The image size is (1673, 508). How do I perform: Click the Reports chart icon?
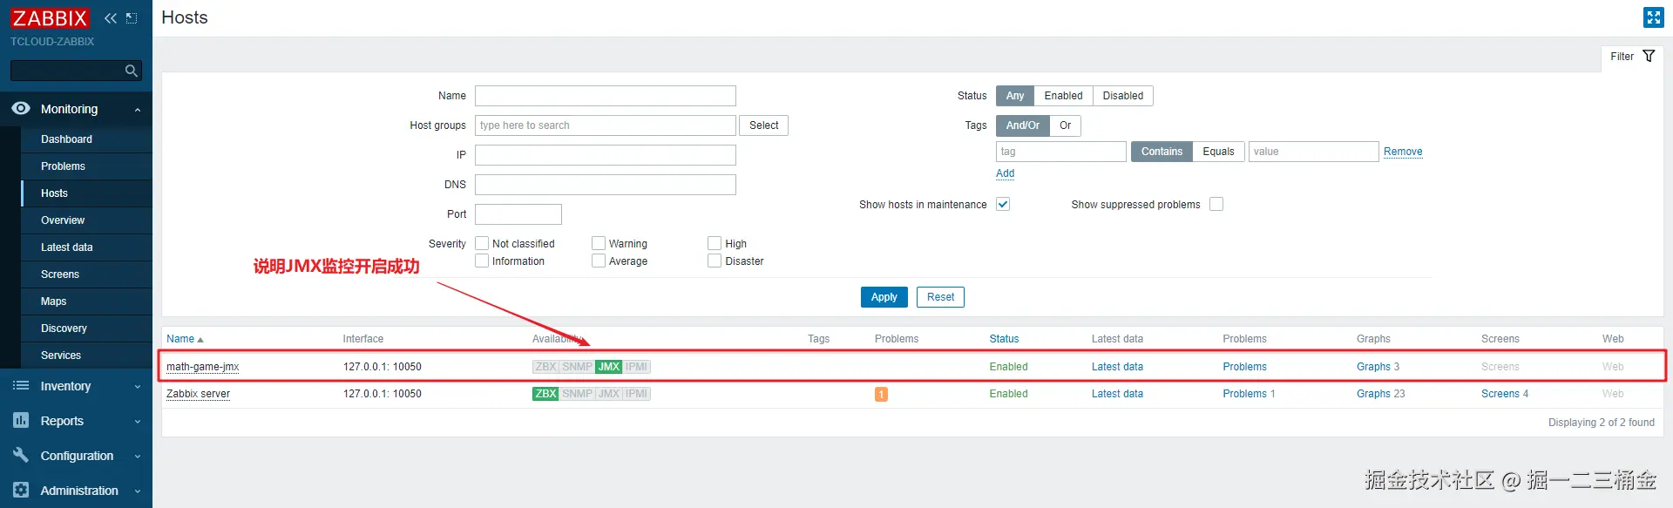pos(21,420)
